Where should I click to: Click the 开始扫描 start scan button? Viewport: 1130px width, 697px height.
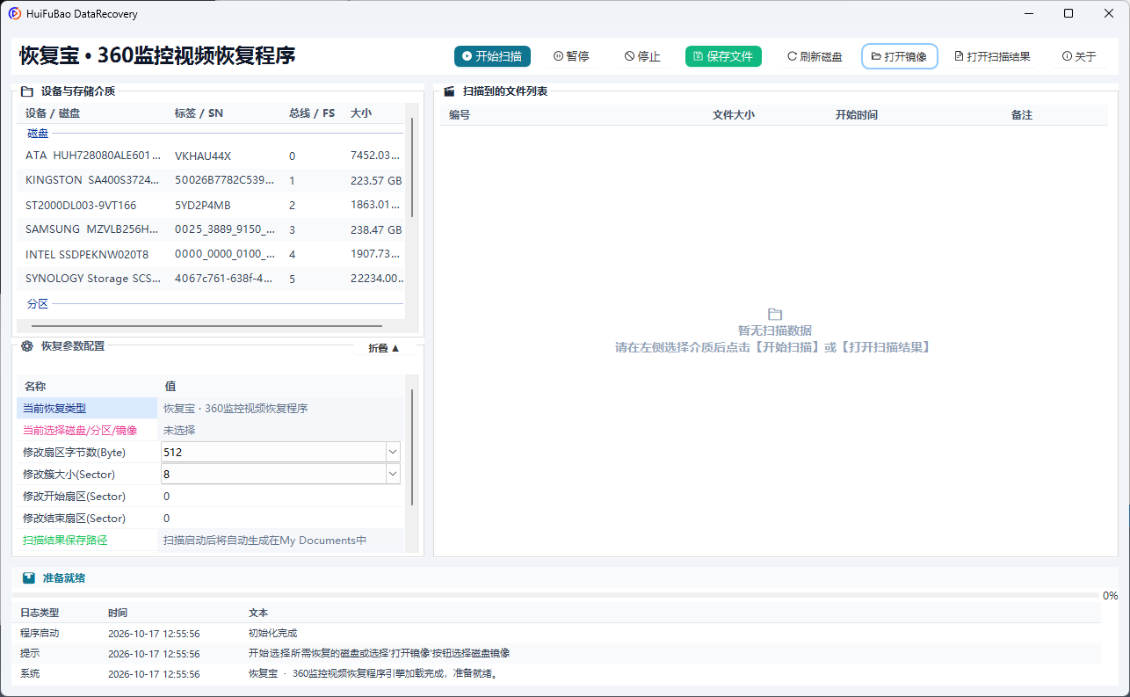(x=492, y=56)
